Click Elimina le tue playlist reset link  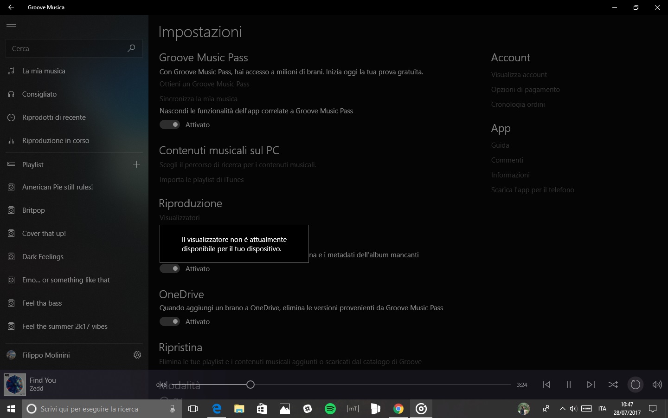point(290,362)
